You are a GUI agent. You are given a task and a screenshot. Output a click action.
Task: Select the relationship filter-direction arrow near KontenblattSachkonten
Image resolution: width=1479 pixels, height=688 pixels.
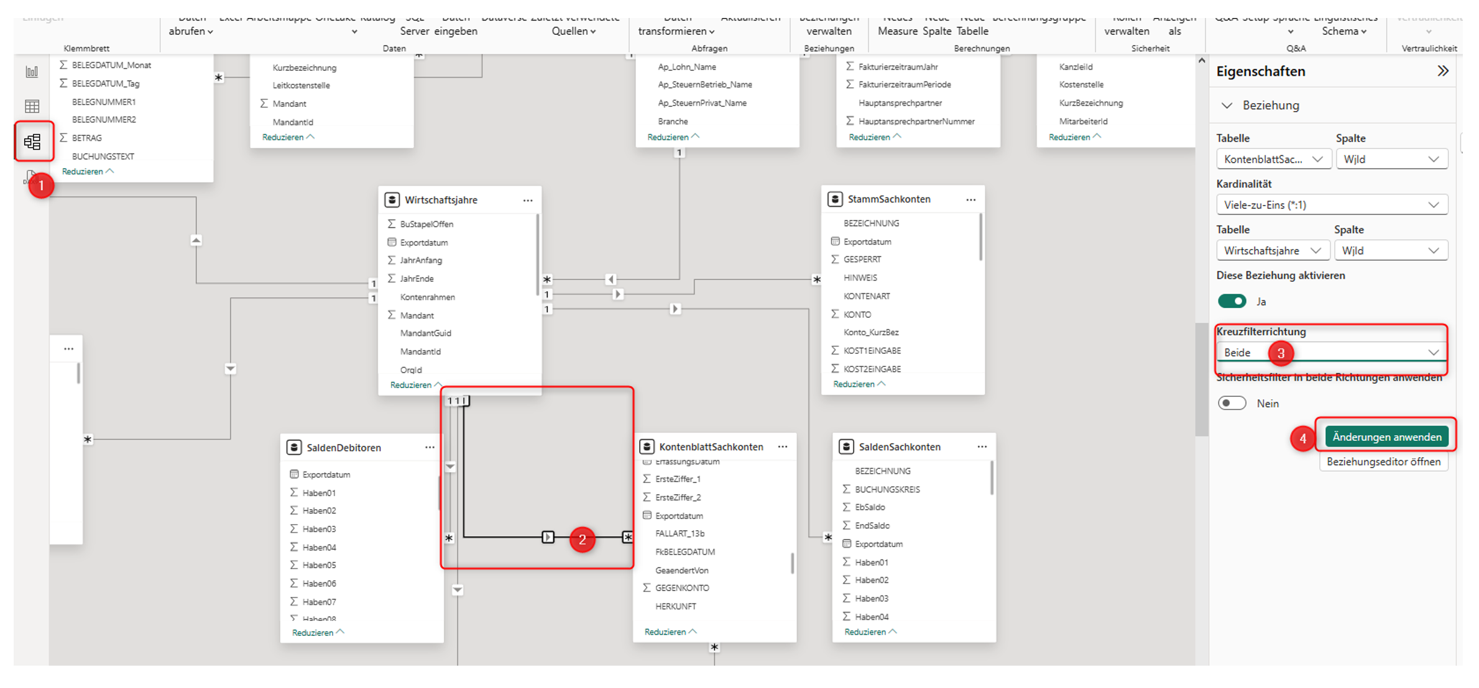point(548,537)
